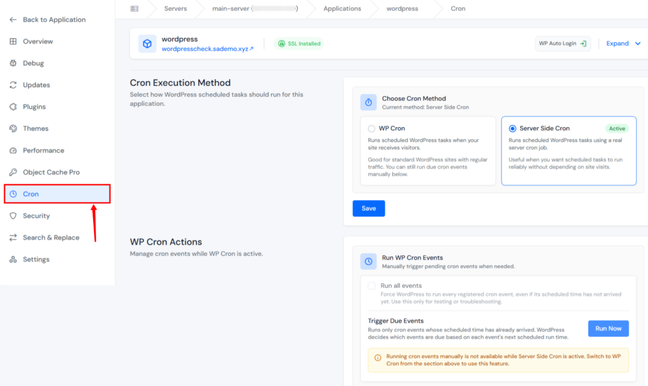Click the Run Now button
Viewport: 648px width, 386px height.
(x=608, y=329)
